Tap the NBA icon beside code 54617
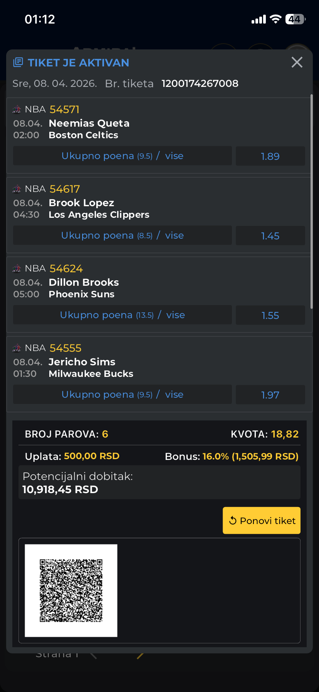The image size is (319, 692). coord(17,189)
